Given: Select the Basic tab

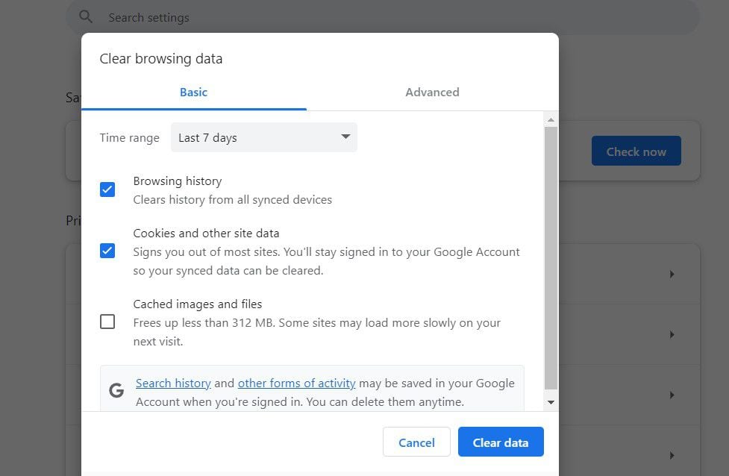Looking at the screenshot, I should point(193,93).
